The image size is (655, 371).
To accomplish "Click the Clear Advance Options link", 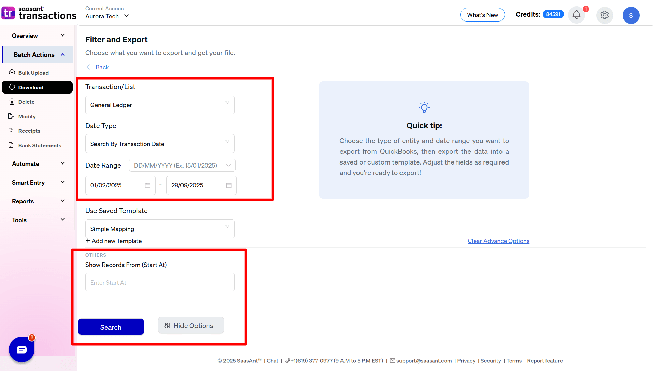I will coord(498,241).
